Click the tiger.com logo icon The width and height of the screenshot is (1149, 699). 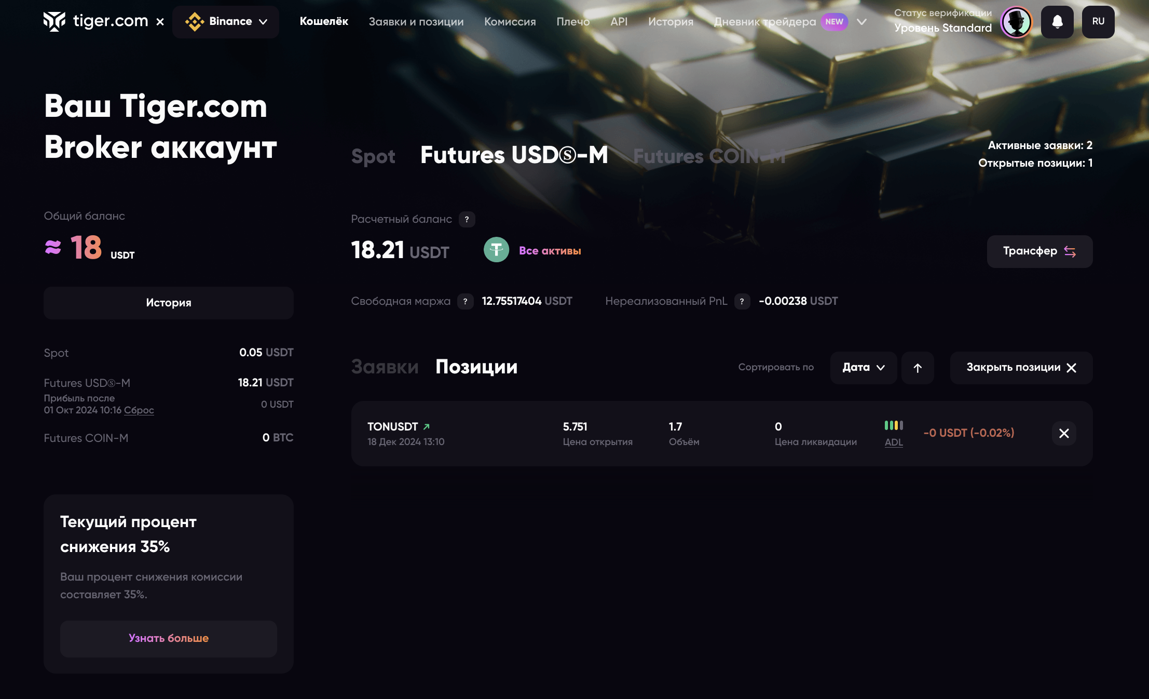pyautogui.click(x=54, y=21)
